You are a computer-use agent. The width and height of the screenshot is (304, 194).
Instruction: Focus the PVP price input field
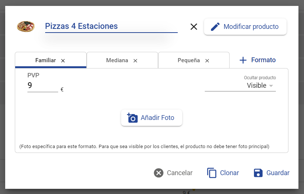click(x=43, y=85)
